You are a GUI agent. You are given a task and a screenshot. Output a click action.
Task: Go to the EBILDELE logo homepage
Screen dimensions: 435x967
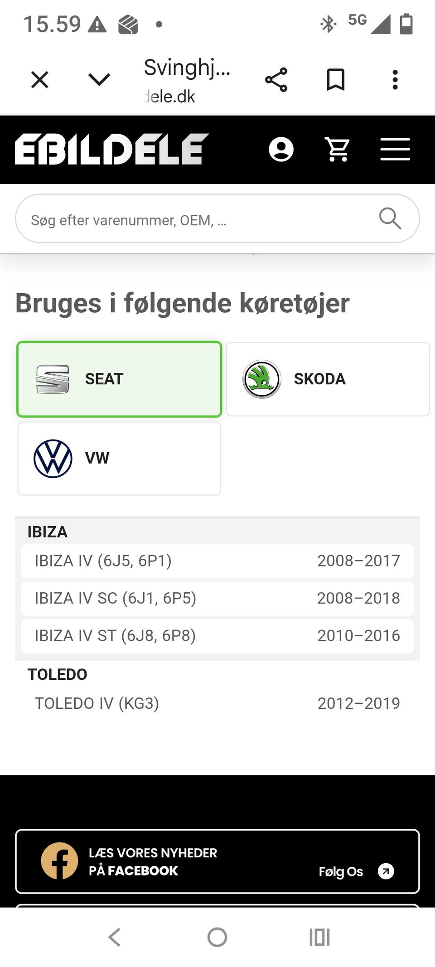point(111,149)
